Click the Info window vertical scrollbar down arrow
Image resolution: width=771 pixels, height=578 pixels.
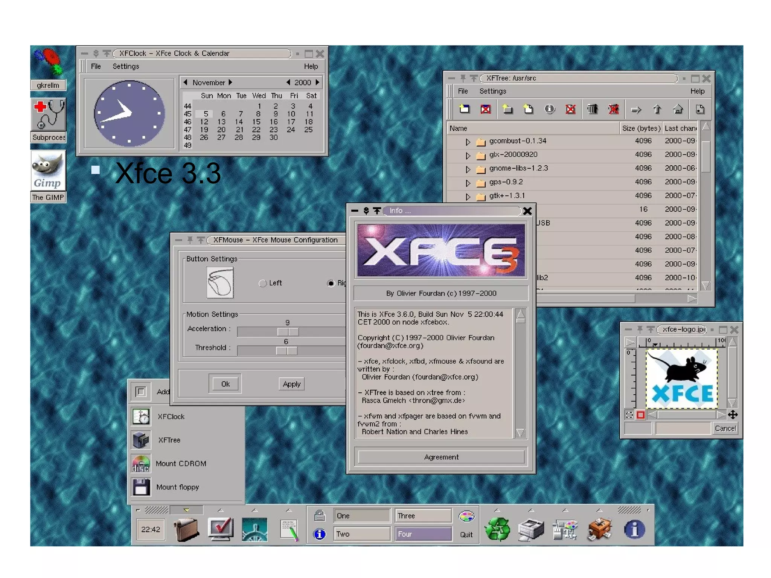pos(520,433)
